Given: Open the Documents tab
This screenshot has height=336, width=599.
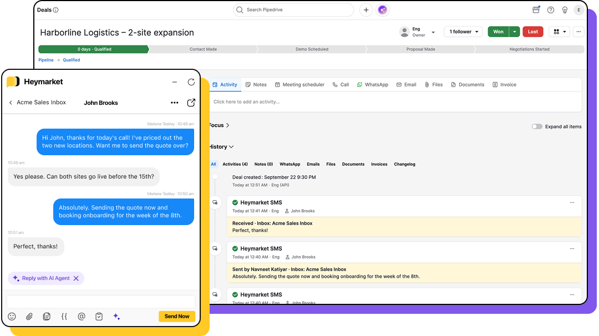Looking at the screenshot, I should coord(467,85).
